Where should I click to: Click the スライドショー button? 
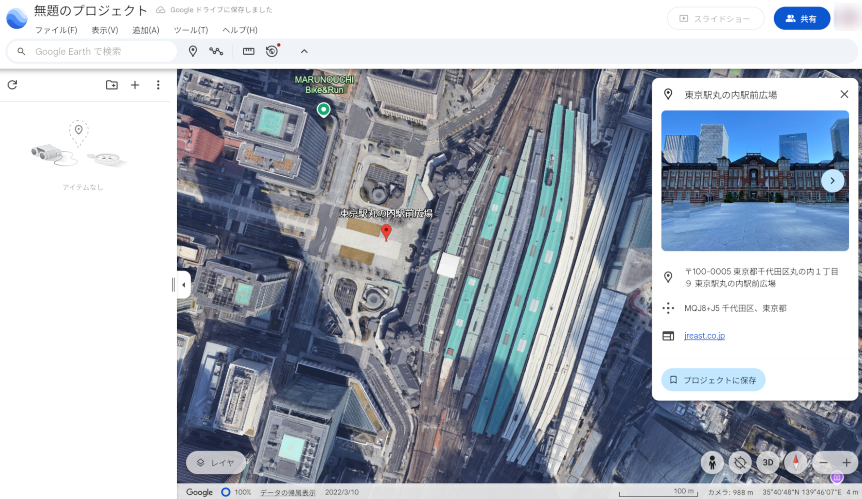point(715,19)
